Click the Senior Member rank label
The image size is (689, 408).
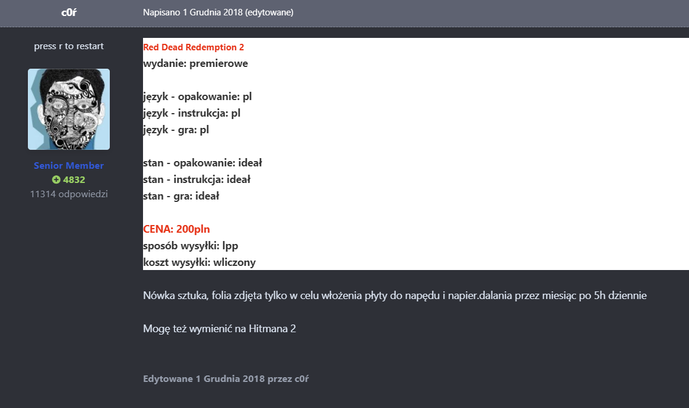tap(69, 166)
